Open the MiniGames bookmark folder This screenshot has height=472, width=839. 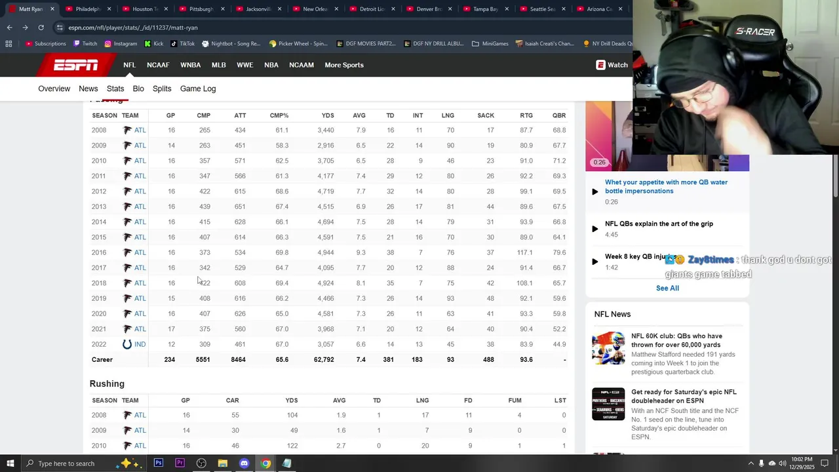pyautogui.click(x=490, y=44)
